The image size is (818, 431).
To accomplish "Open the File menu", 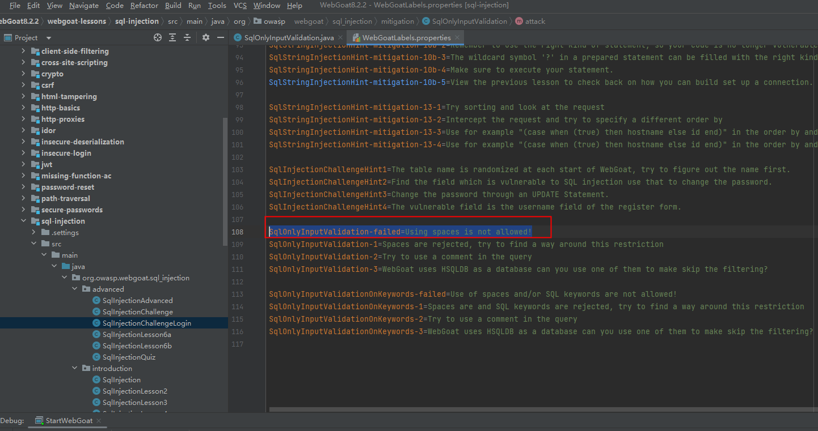I will [x=15, y=5].
